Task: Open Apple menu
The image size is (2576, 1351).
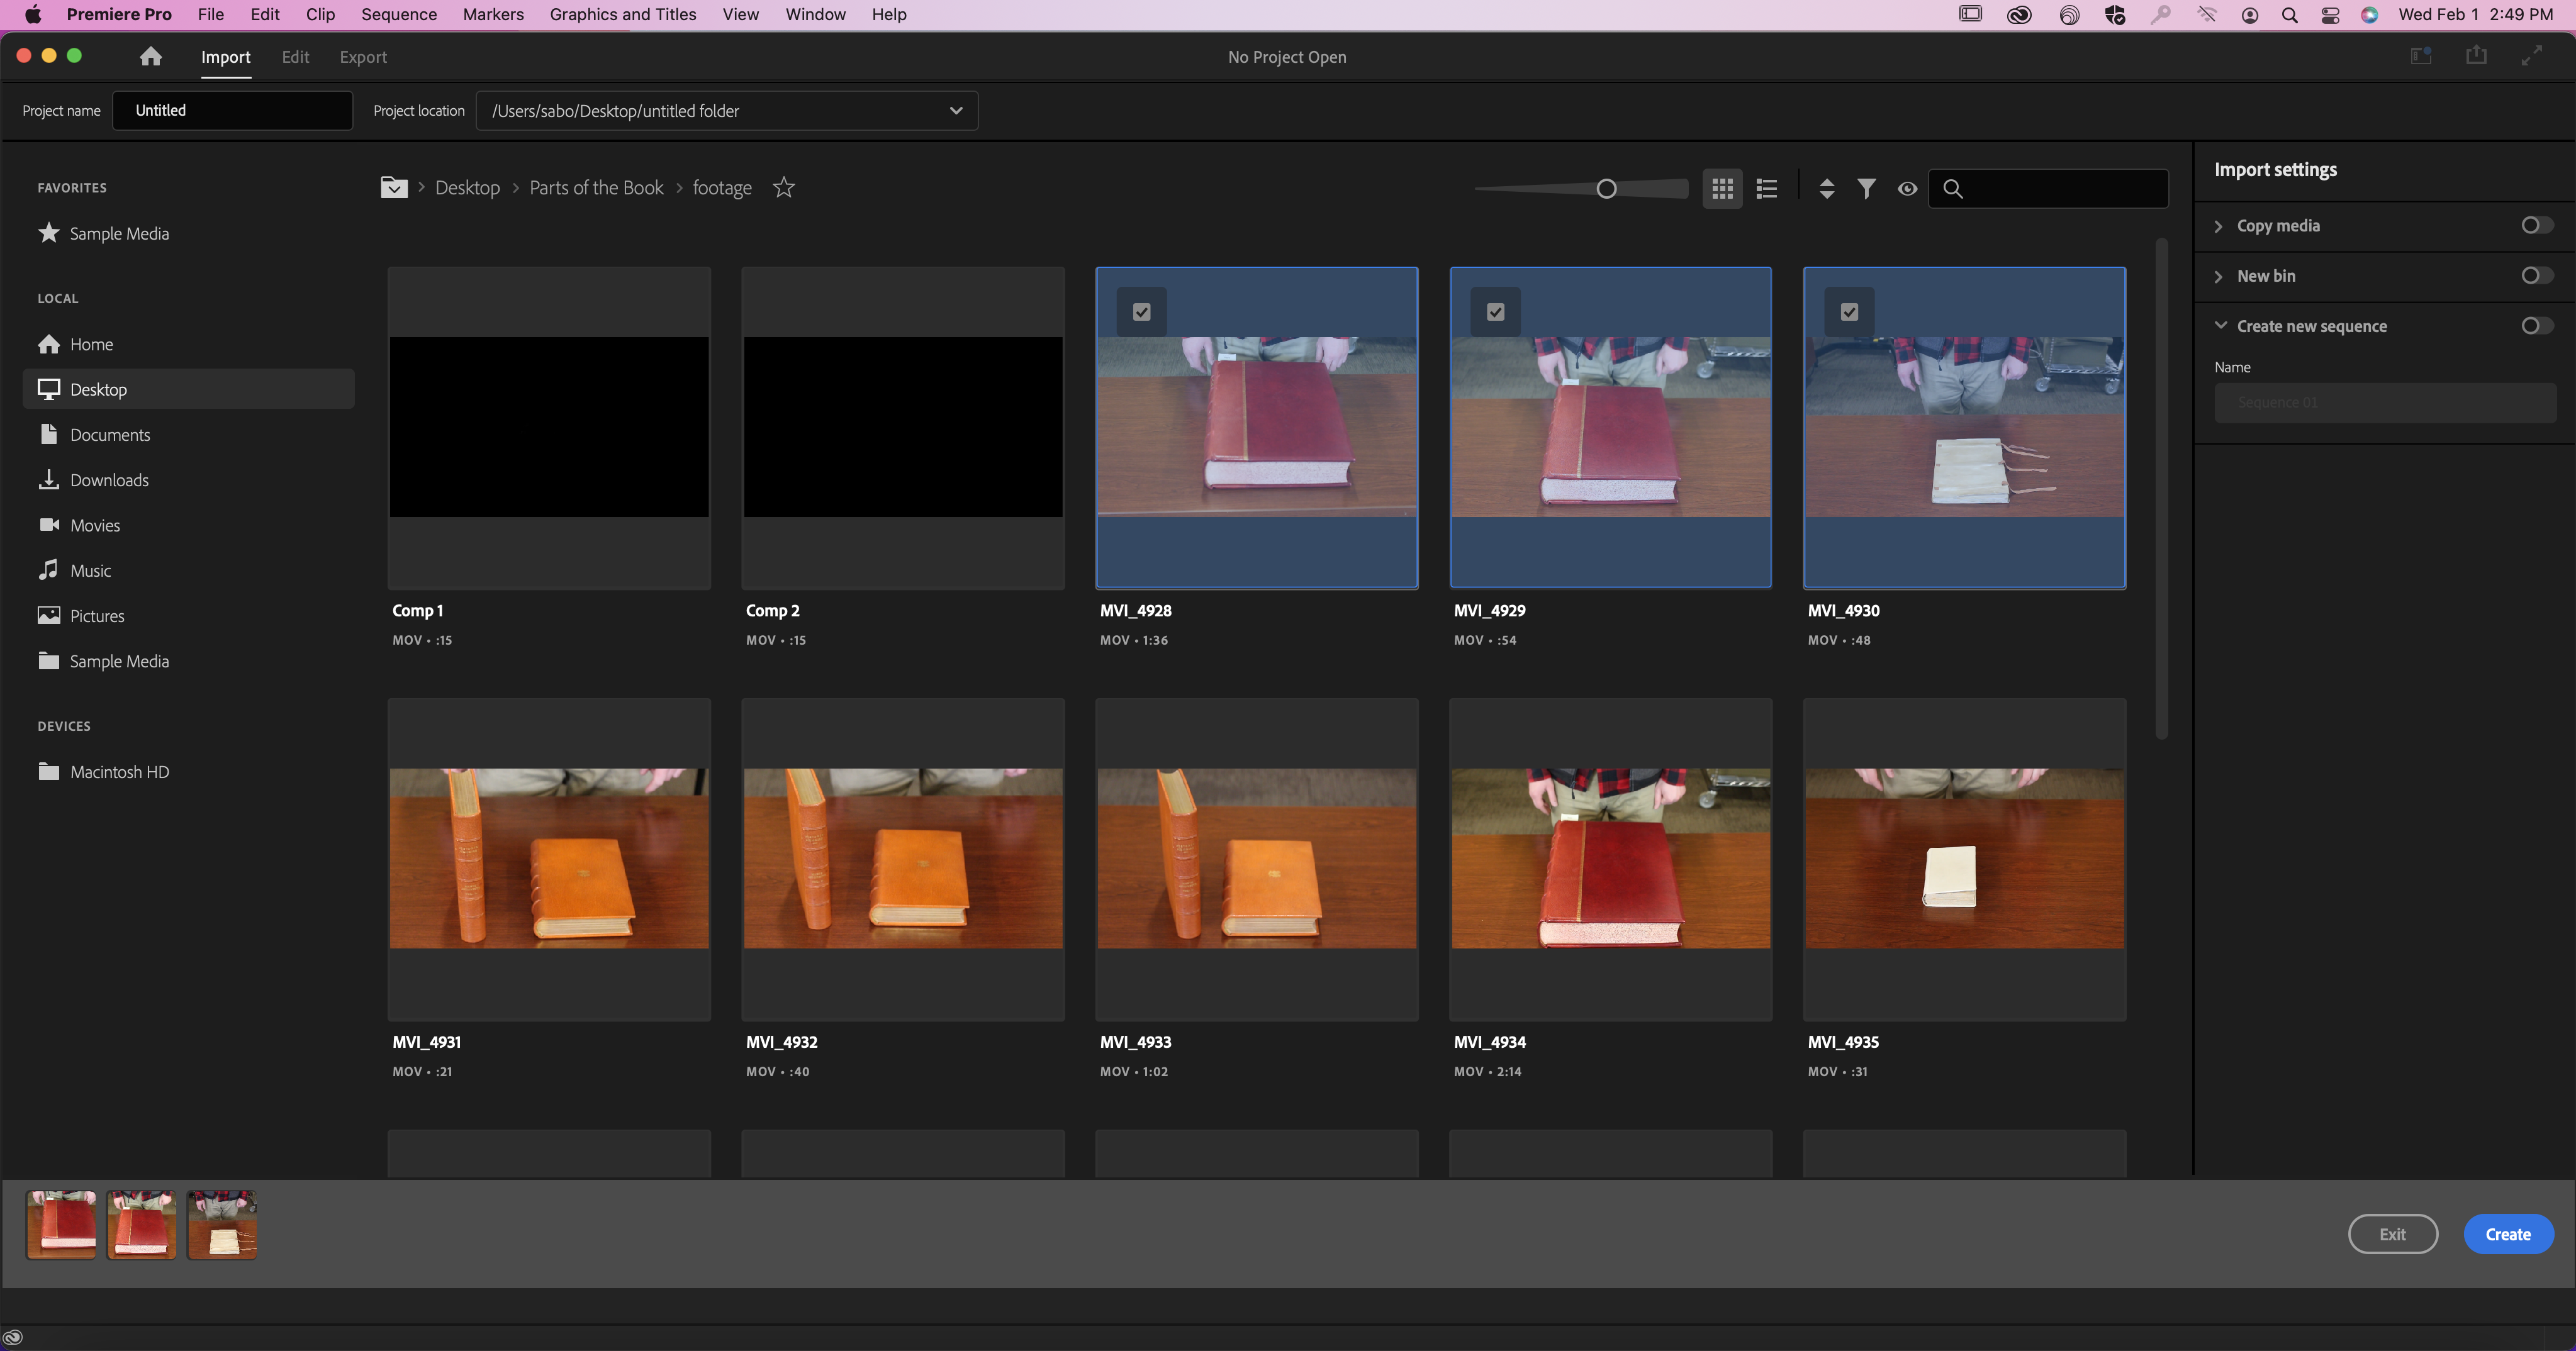Action: point(33,14)
